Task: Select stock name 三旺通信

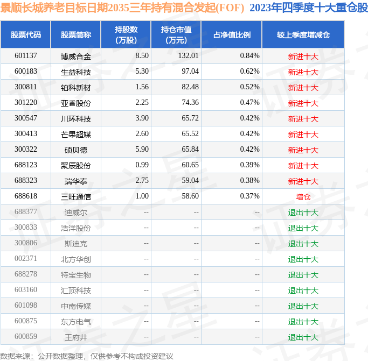Action: pos(76,197)
